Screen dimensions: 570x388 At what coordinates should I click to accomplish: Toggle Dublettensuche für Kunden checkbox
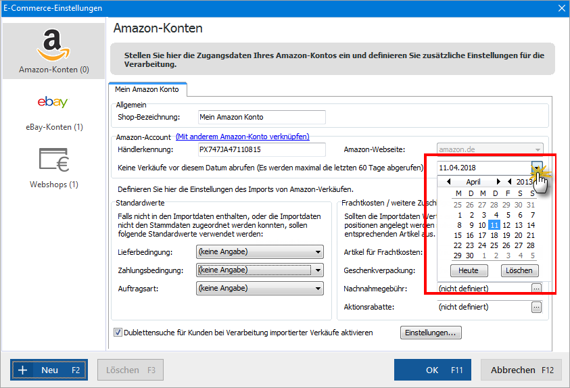point(118,332)
